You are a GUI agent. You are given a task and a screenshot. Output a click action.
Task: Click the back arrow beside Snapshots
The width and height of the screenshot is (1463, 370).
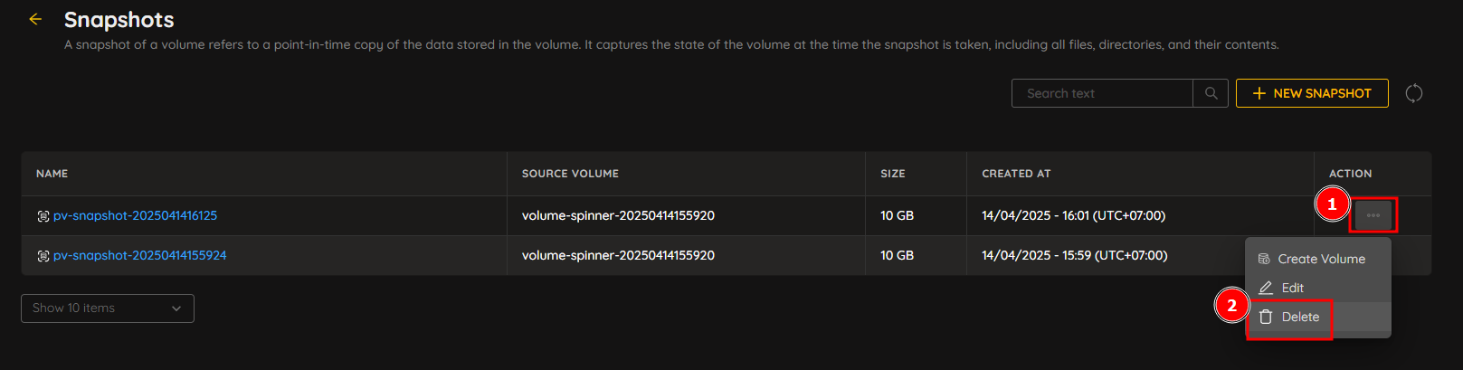[35, 19]
